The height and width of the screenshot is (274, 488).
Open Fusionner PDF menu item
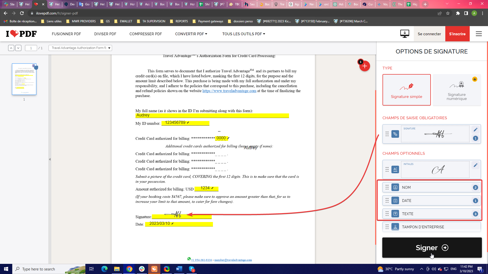pos(66,34)
